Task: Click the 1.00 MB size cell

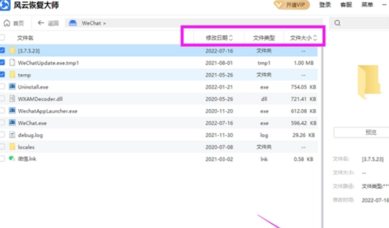Action: pos(304,63)
